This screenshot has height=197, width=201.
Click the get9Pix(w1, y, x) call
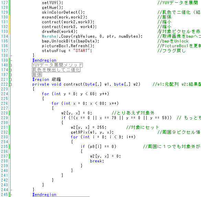coord(92,132)
